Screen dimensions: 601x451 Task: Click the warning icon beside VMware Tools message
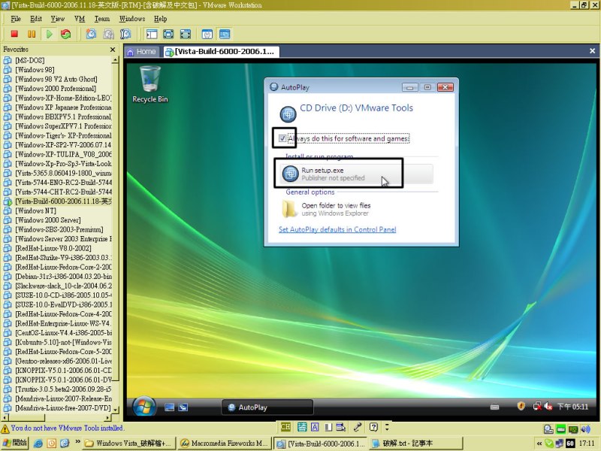tap(5, 428)
